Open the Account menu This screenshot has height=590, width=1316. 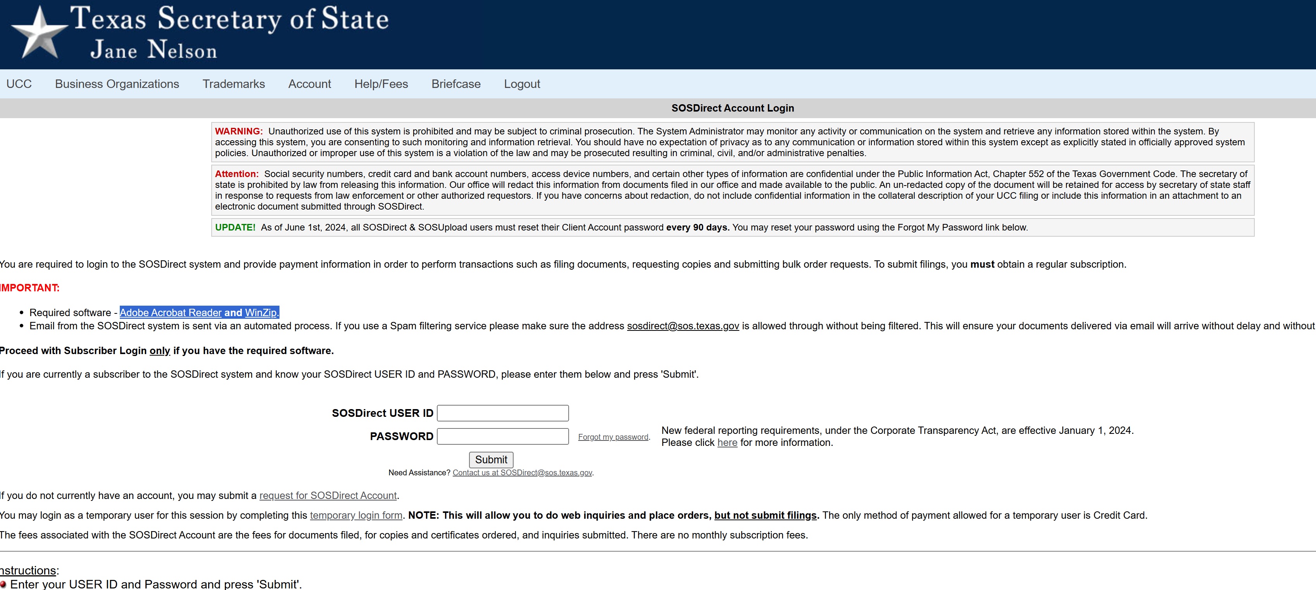[309, 84]
